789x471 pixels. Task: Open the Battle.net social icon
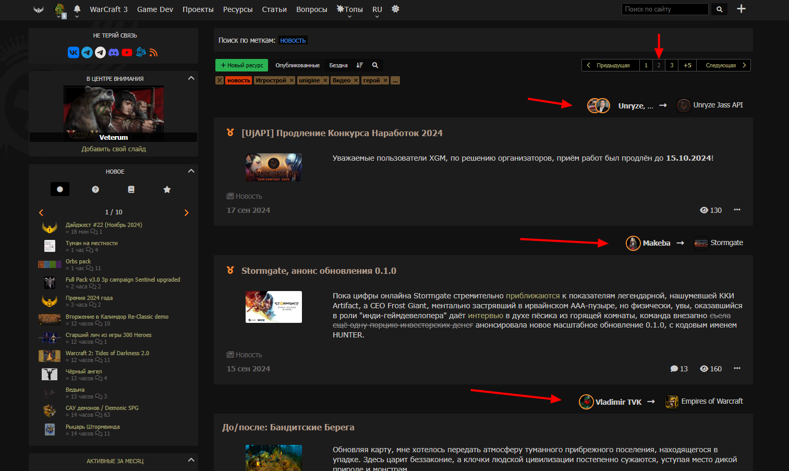141,52
